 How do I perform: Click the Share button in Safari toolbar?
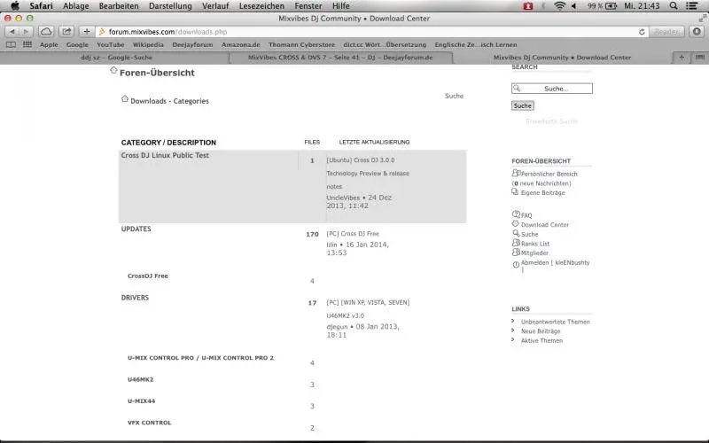(66, 31)
